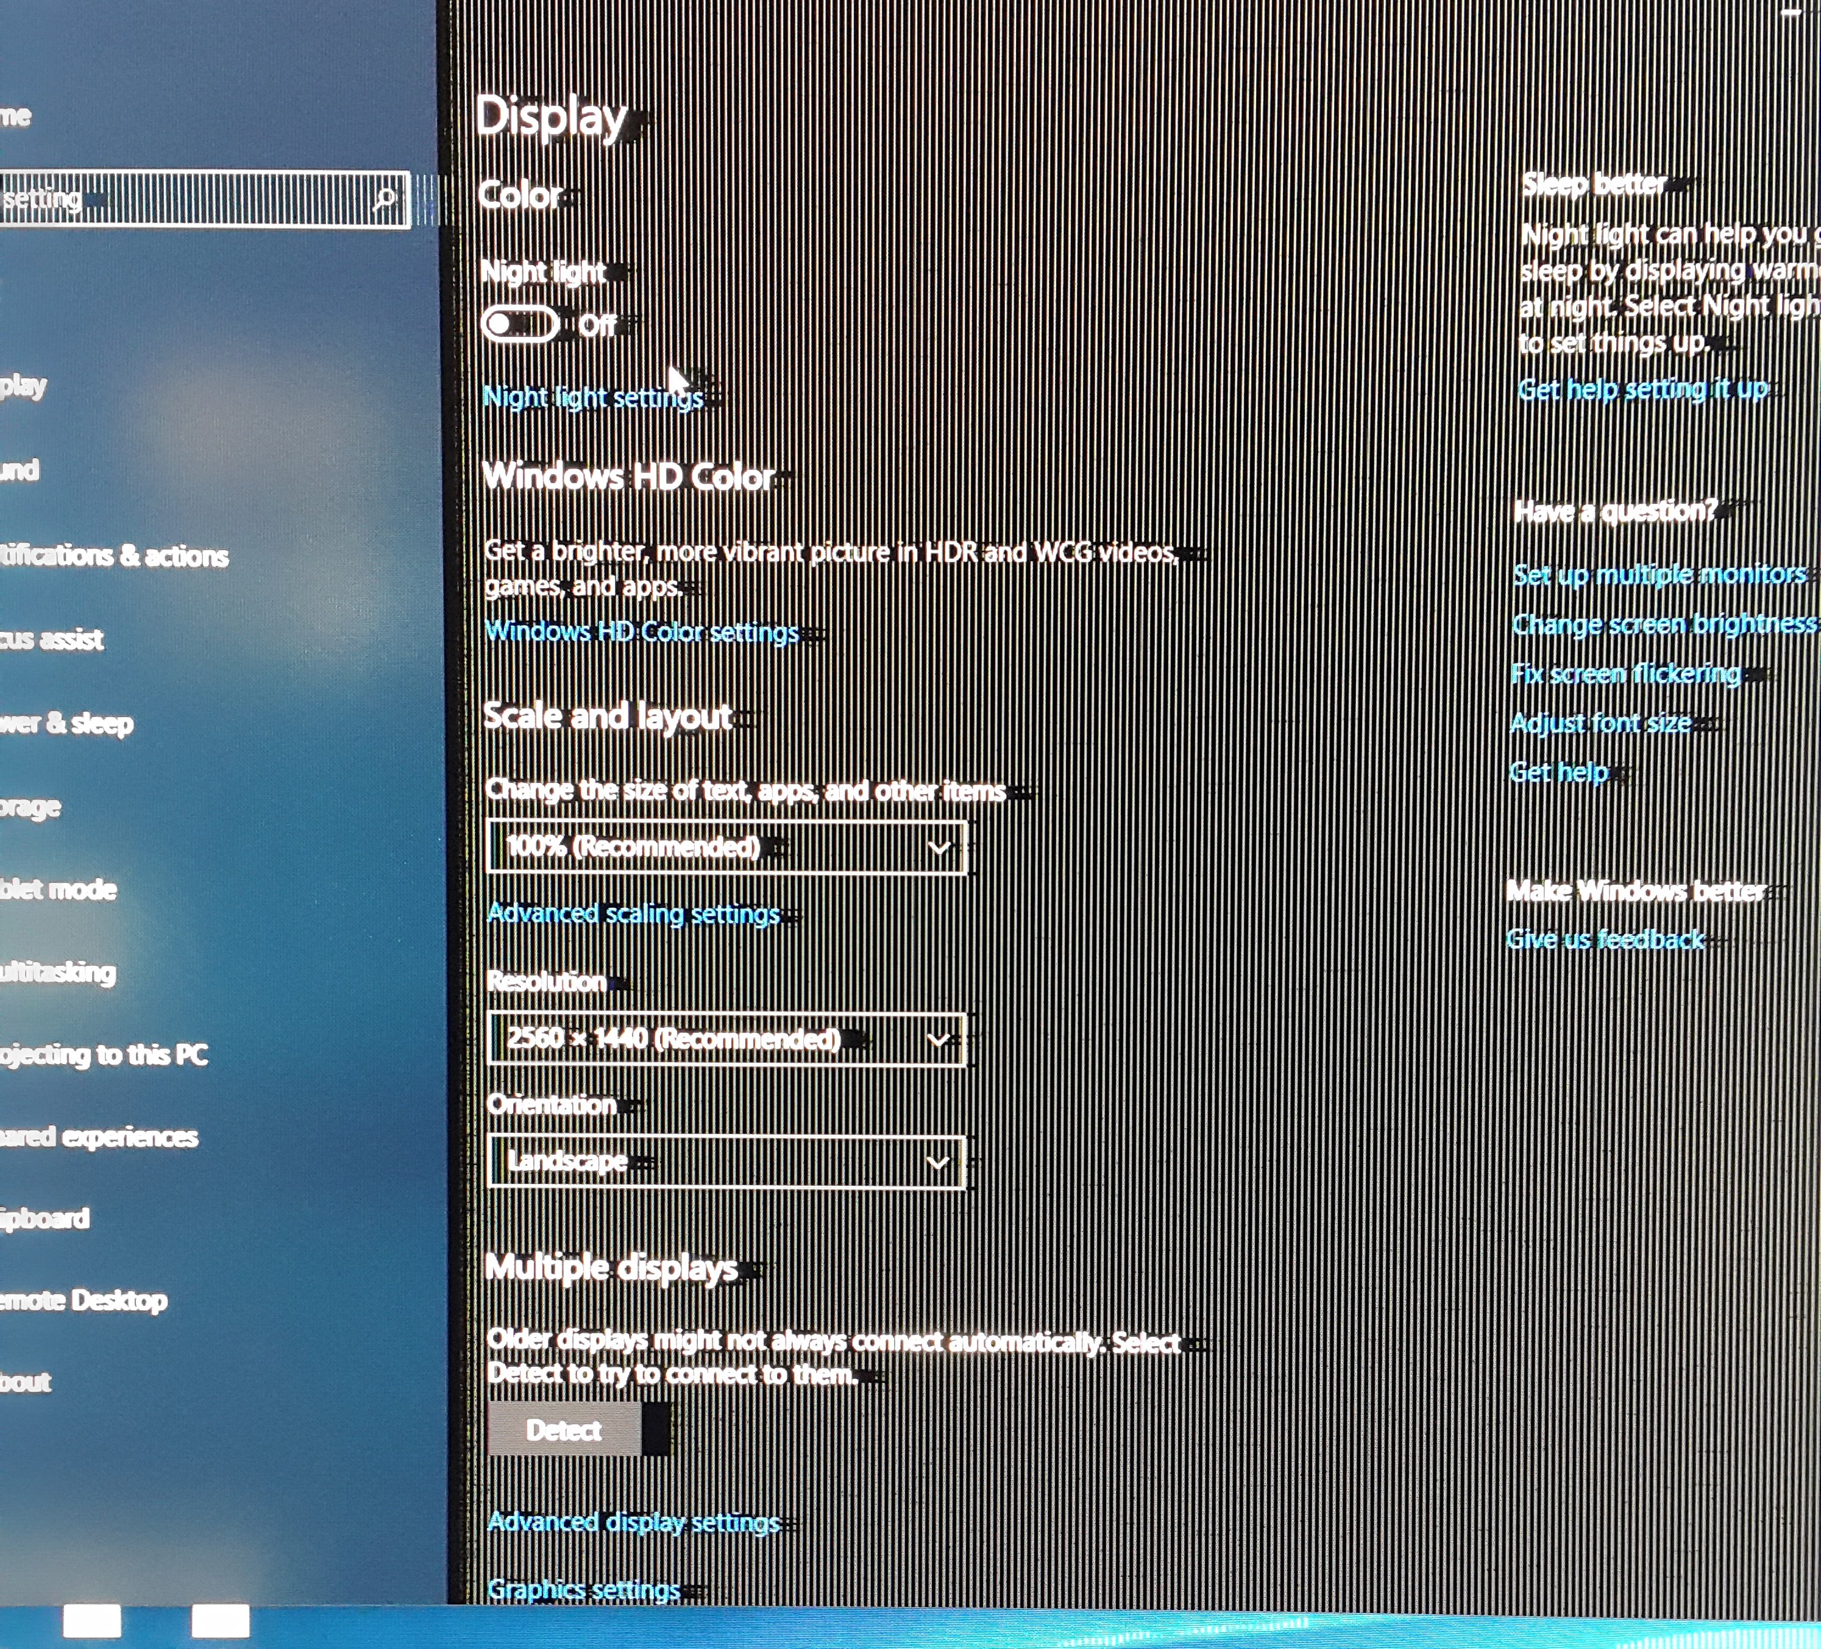Viewport: 1821px width, 1649px height.
Task: Select Notifications & actions in sidebar
Action: point(115,555)
